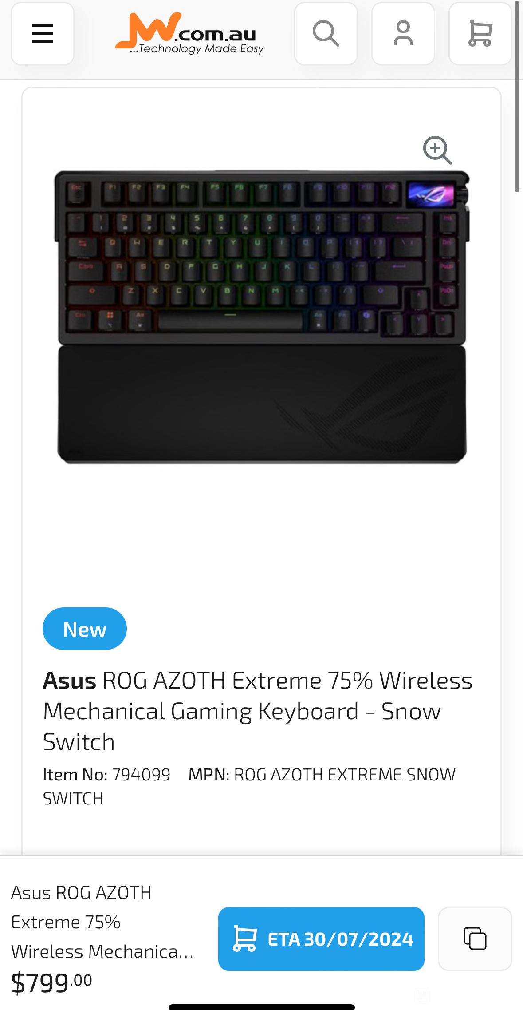
Task: Open the shopping cart icon
Action: click(x=480, y=34)
